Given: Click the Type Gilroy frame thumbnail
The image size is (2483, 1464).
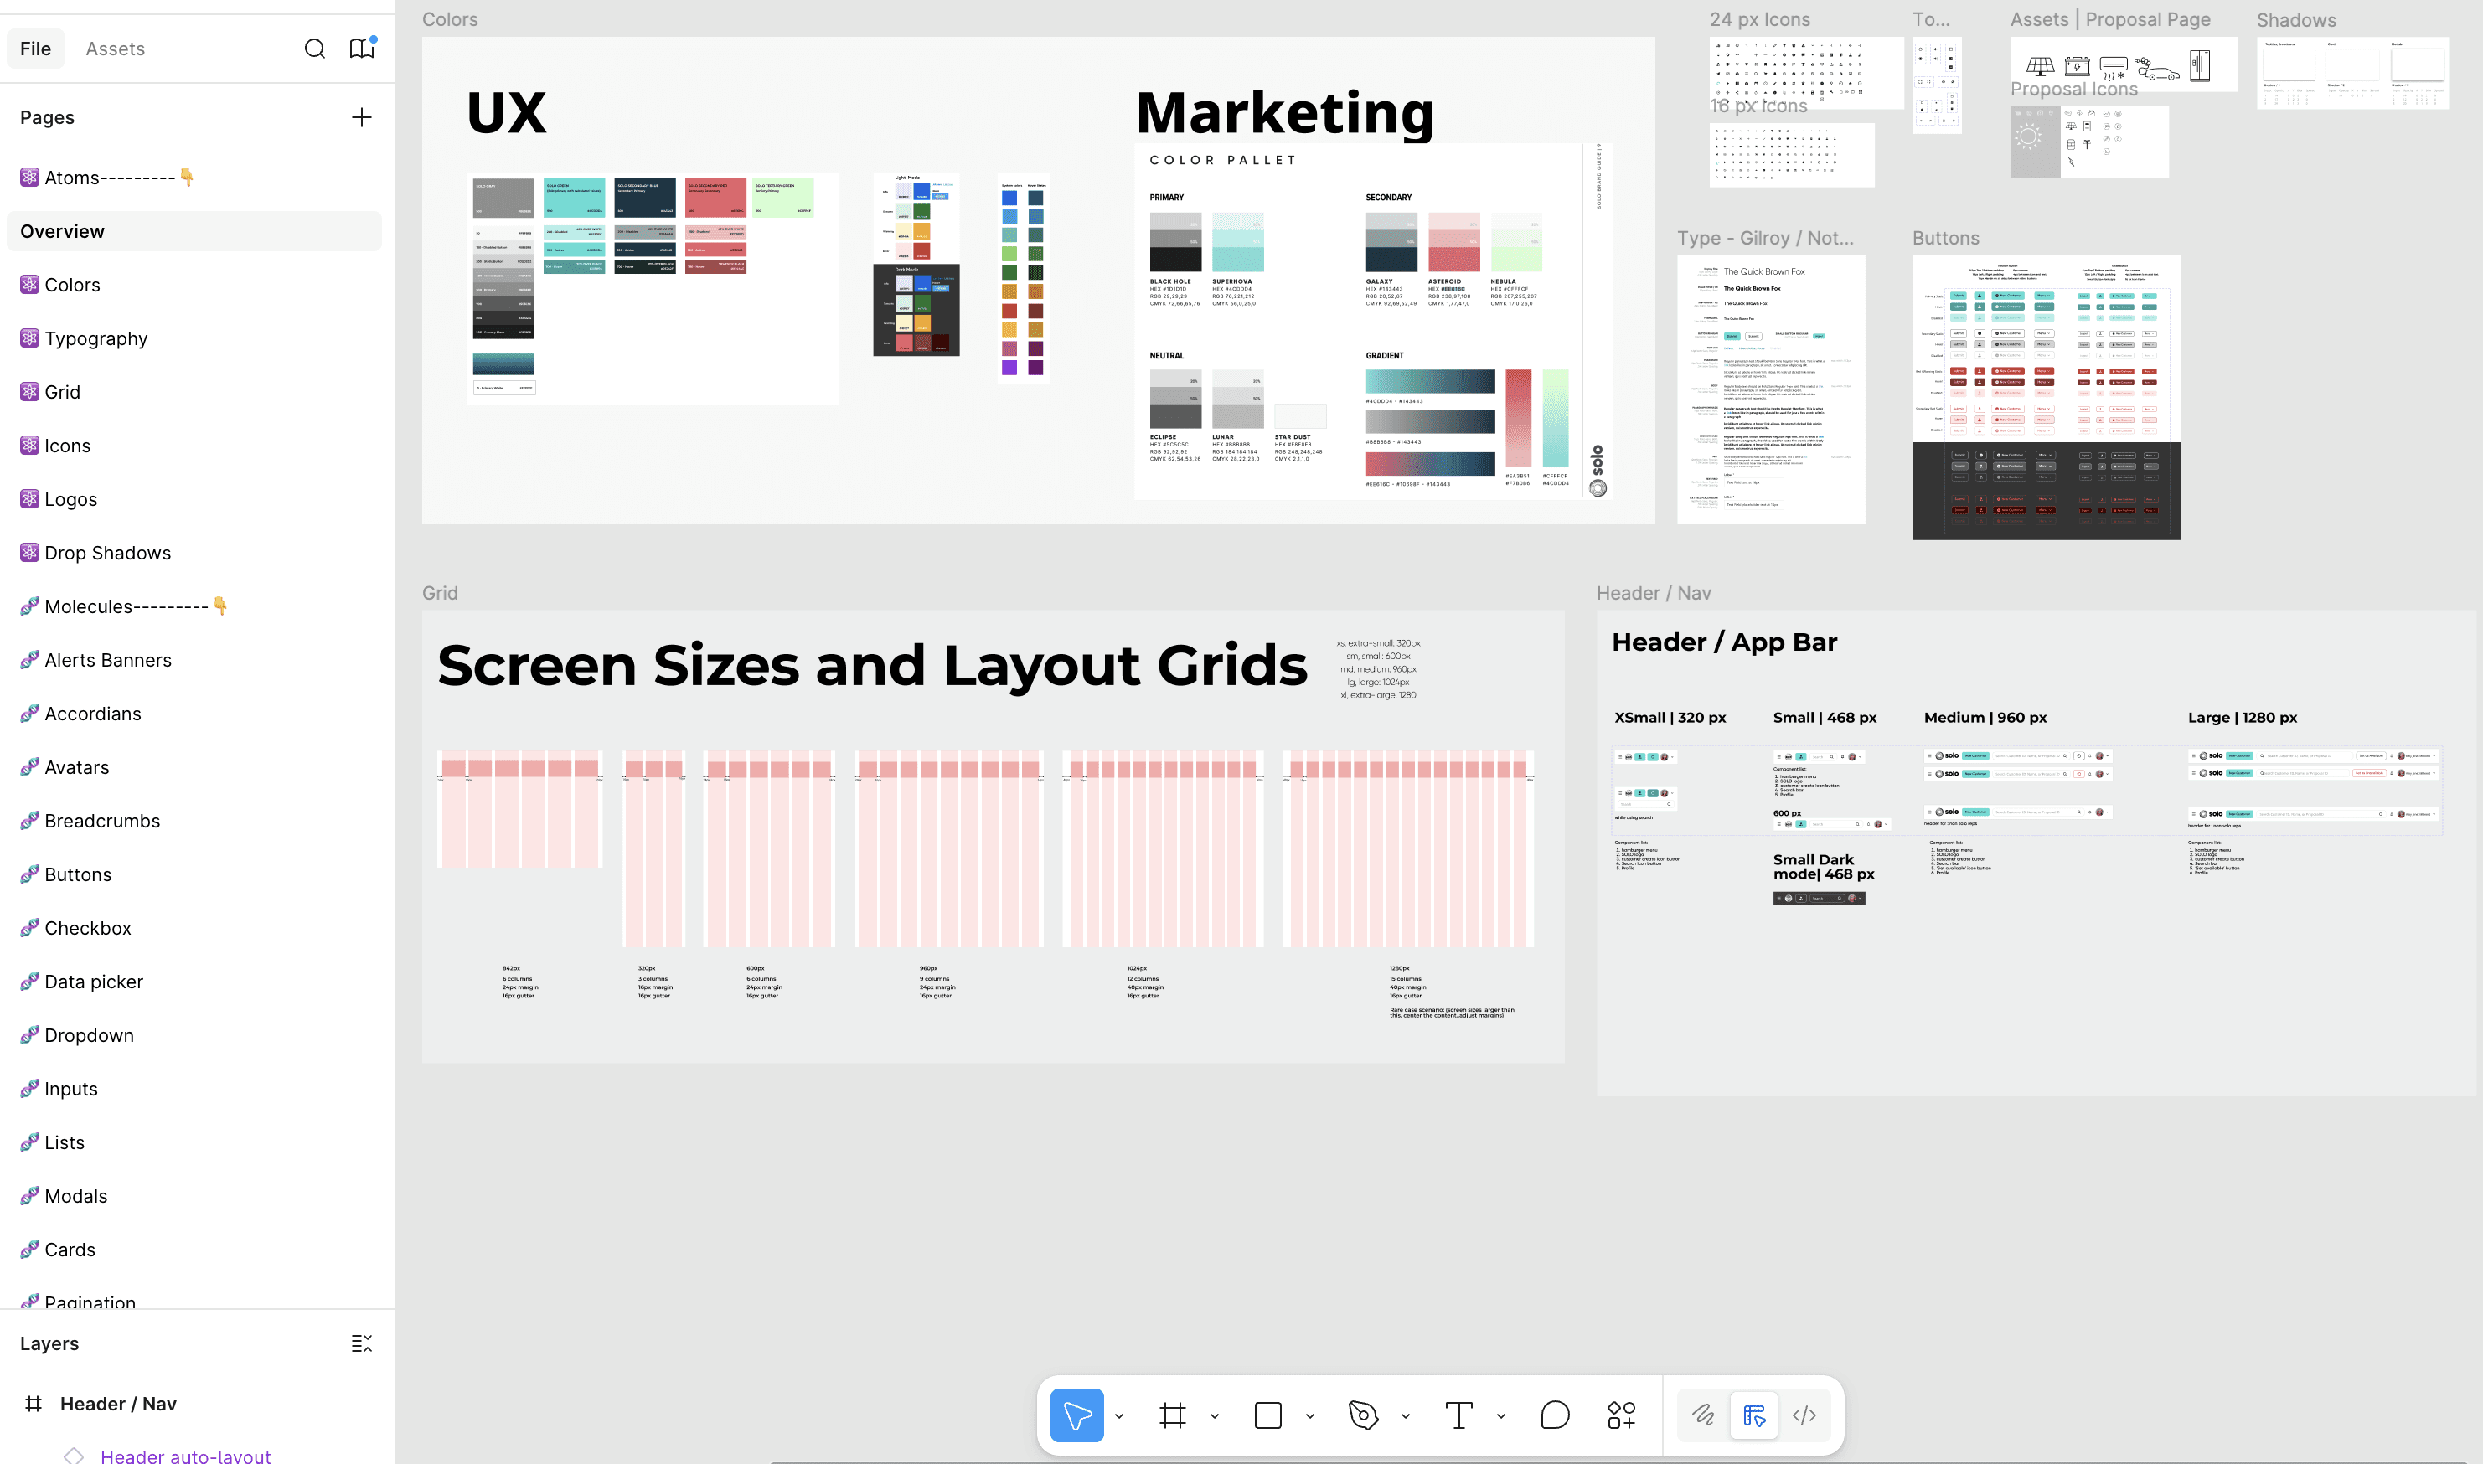Looking at the screenshot, I should 1771,389.
